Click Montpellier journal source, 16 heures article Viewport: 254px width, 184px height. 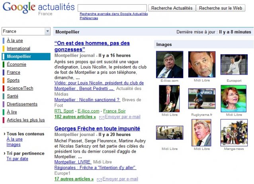click(74, 56)
